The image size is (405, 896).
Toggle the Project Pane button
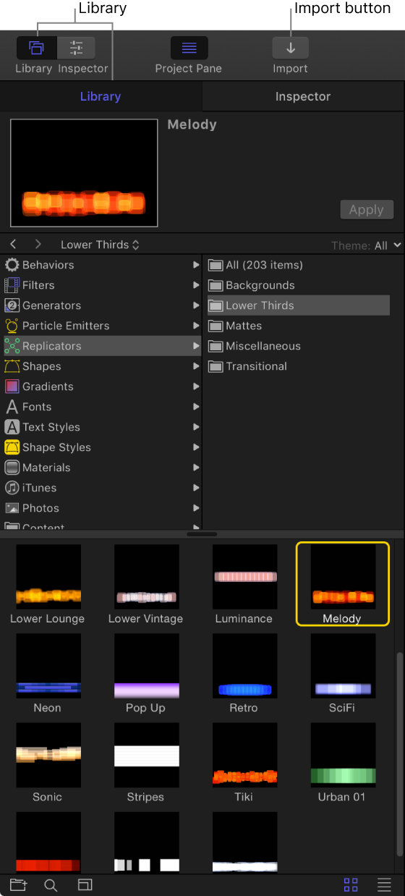(189, 48)
